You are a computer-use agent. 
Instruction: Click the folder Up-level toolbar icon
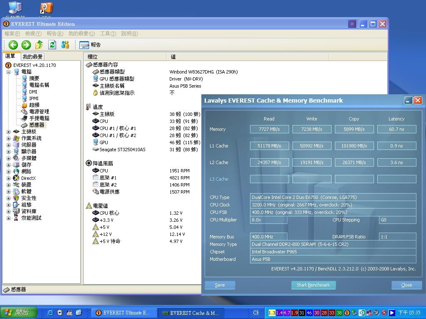39,45
